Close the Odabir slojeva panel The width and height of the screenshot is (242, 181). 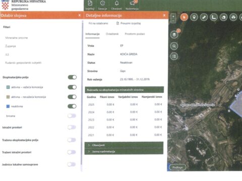80,15
